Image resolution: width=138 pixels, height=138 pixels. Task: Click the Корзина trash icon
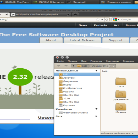tap(60, 105)
